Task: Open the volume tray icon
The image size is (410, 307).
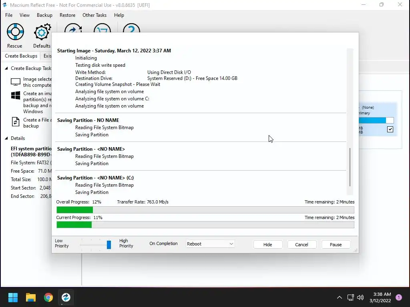Action: click(360, 297)
